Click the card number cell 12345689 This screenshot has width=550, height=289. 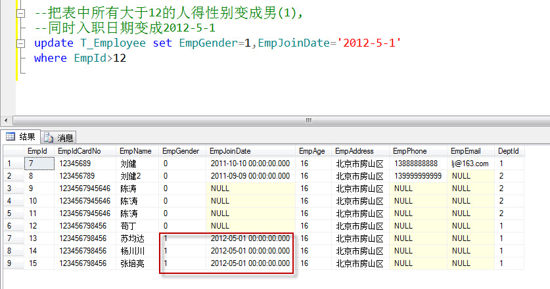pos(85,164)
